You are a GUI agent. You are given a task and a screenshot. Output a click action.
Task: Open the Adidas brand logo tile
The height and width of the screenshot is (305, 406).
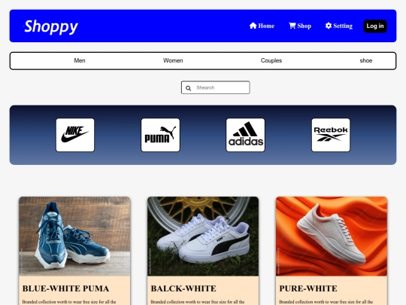tap(245, 135)
